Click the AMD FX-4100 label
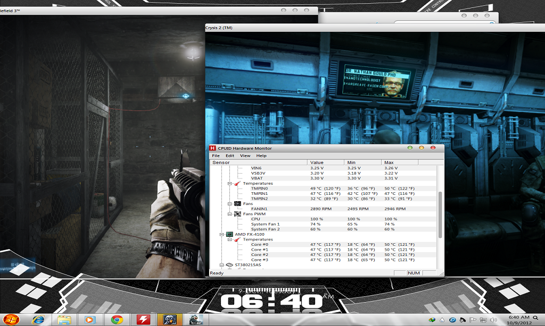 pos(250,235)
